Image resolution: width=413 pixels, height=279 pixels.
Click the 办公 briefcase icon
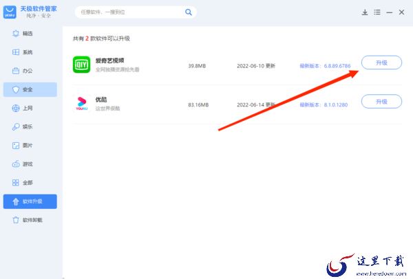point(16,71)
